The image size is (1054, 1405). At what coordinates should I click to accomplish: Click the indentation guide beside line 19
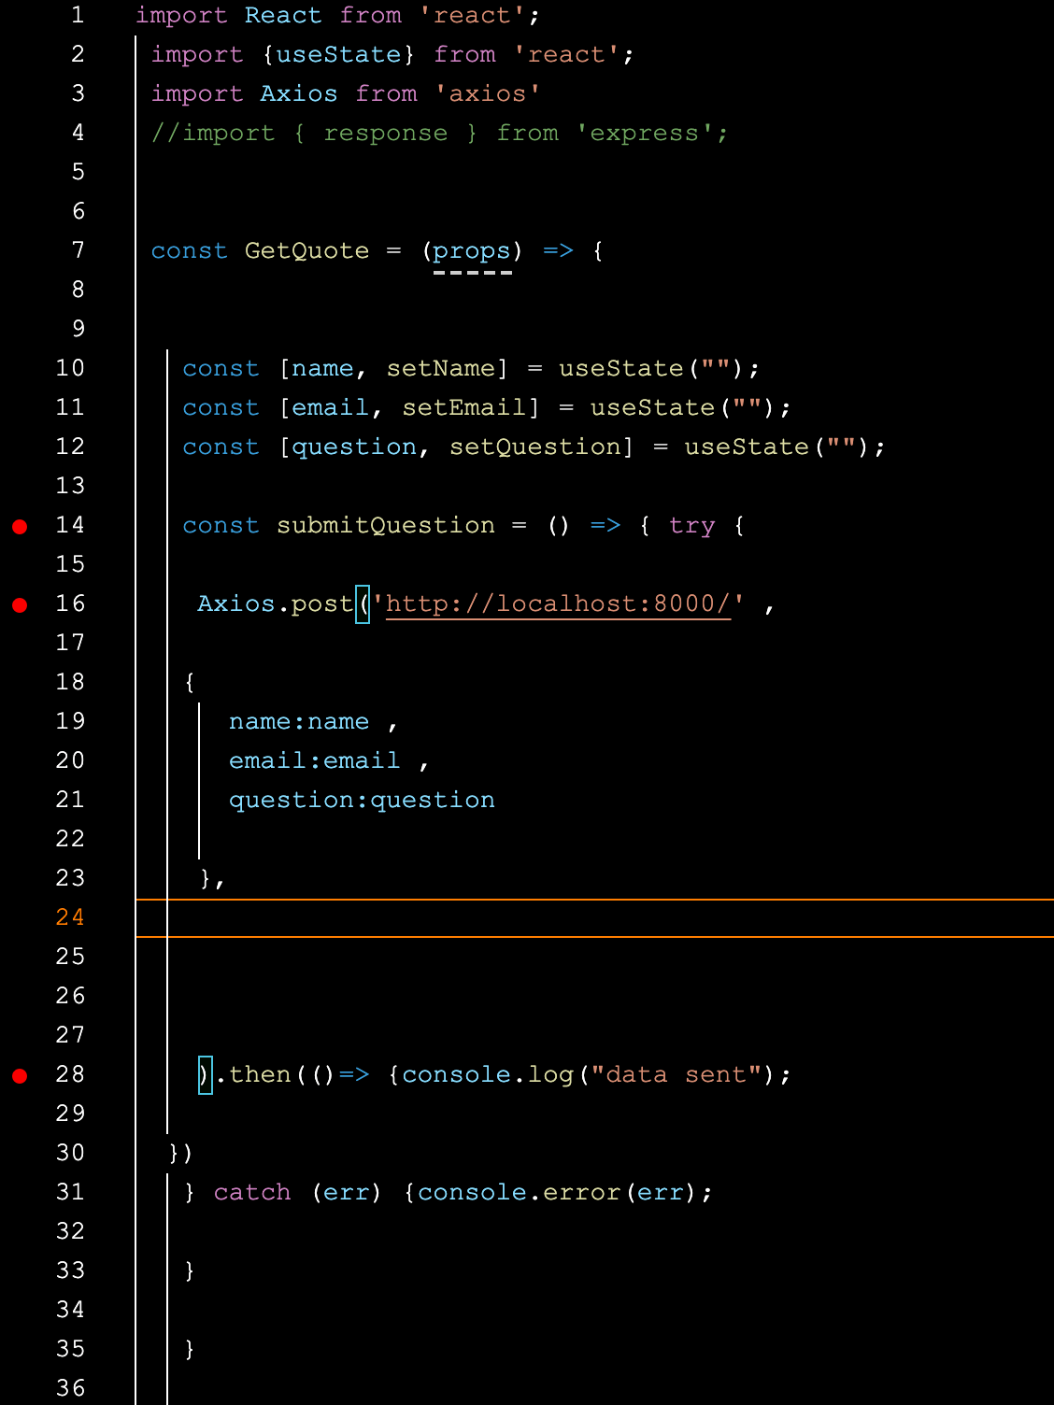click(200, 721)
